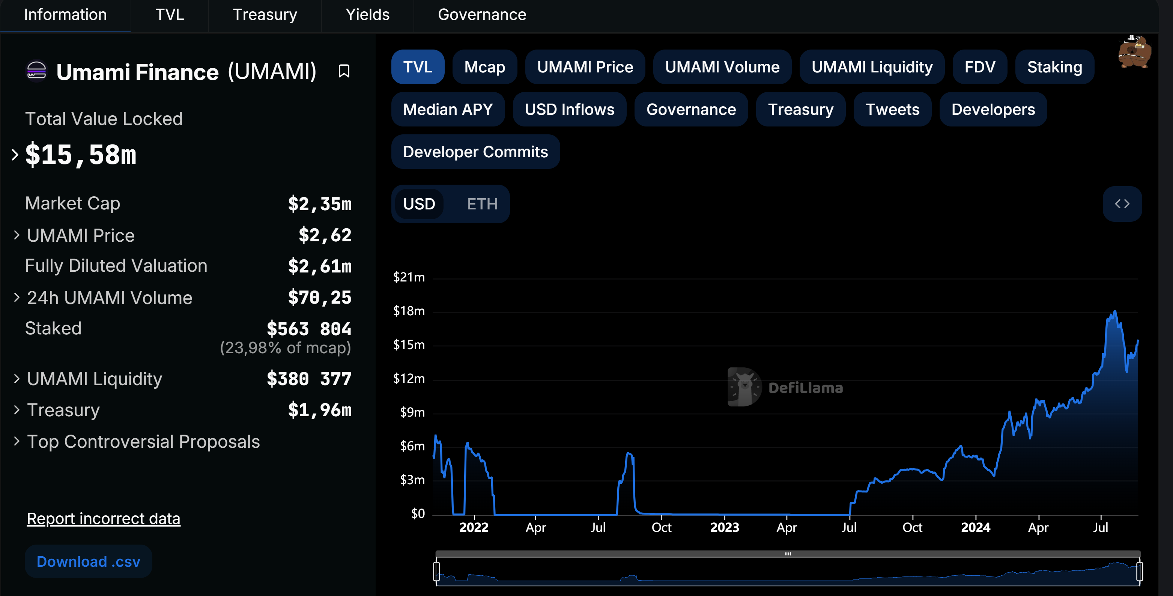Open the Report incorrect data link
1173x596 pixels.
pyautogui.click(x=103, y=519)
